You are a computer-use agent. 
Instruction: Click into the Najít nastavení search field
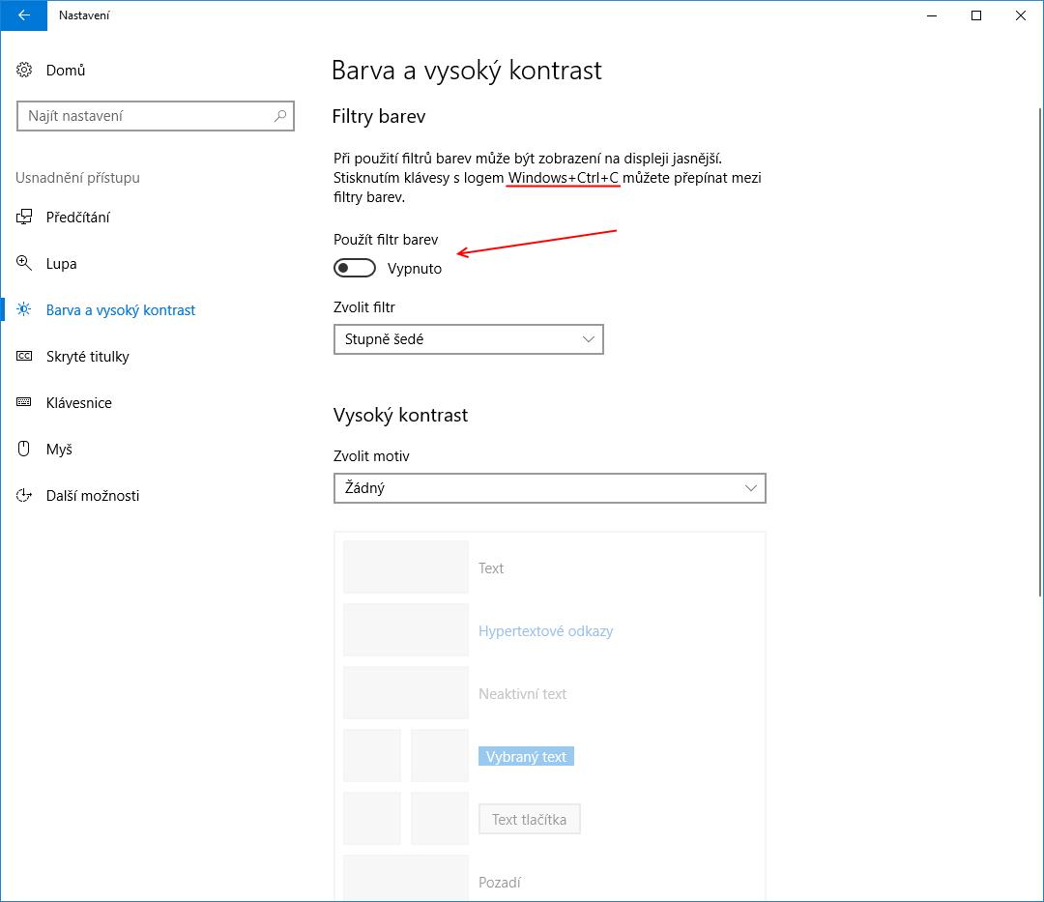(x=155, y=116)
